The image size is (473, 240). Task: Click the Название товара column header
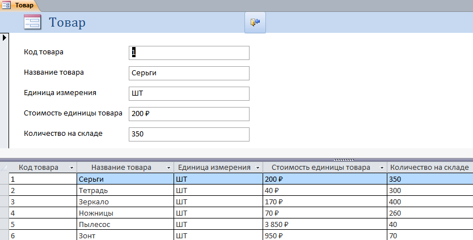(x=125, y=168)
